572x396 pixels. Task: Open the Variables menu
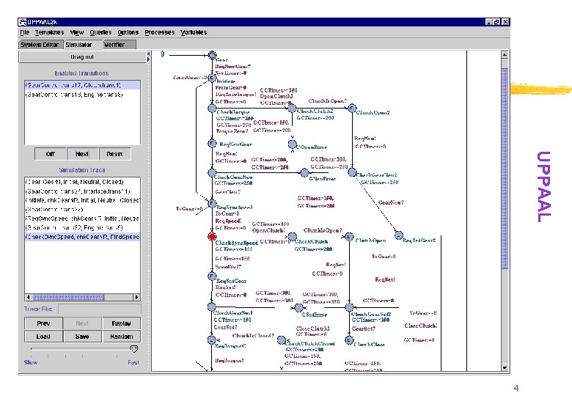click(x=194, y=32)
